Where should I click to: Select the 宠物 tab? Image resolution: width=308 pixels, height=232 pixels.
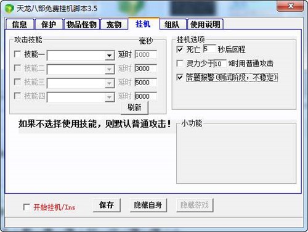coord(114,25)
